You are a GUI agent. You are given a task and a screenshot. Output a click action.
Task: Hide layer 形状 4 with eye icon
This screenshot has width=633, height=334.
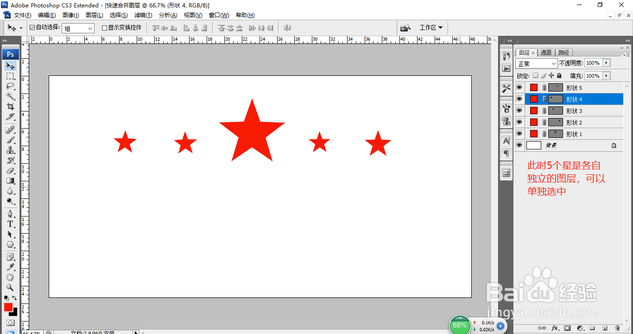(x=519, y=99)
